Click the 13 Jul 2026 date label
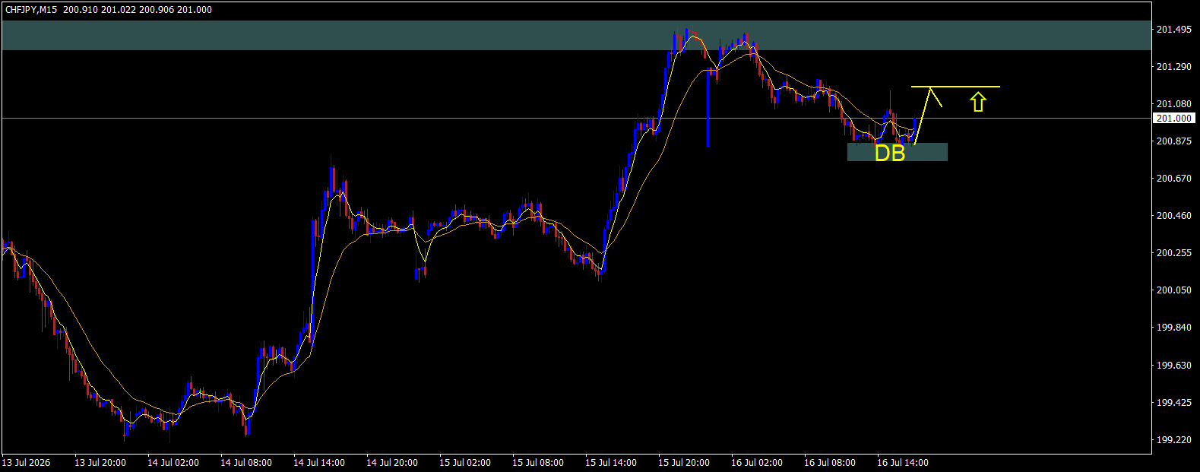Image resolution: width=1200 pixels, height=472 pixels. point(27,463)
